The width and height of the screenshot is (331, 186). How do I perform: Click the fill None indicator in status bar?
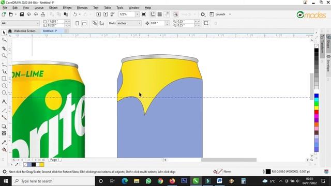click(222, 172)
